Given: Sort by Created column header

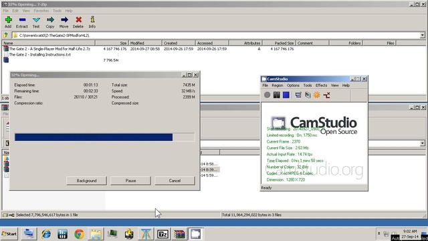Looking at the screenshot, I should 179,43.
